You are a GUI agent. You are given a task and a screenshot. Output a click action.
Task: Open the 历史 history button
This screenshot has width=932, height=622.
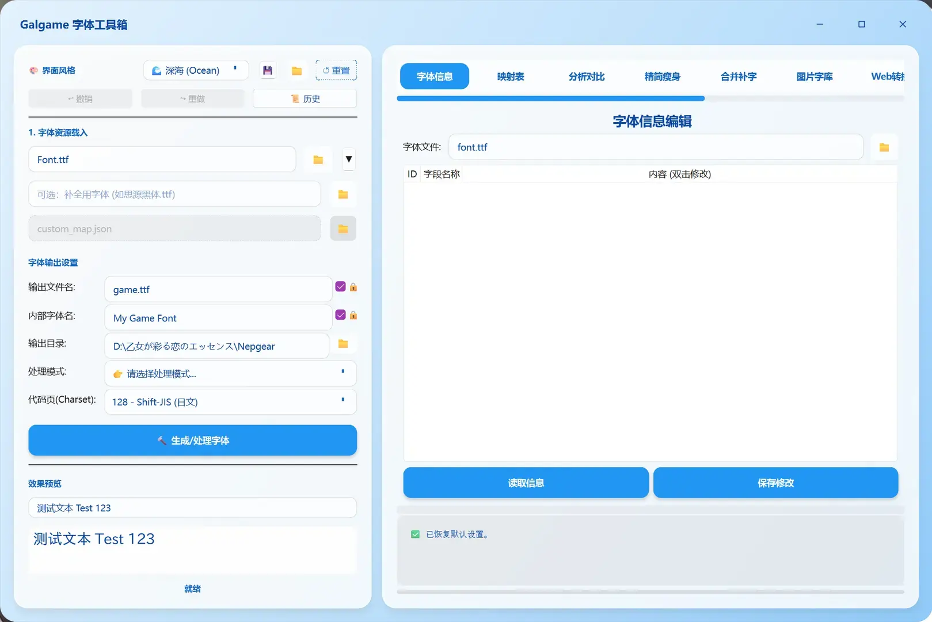pos(305,98)
